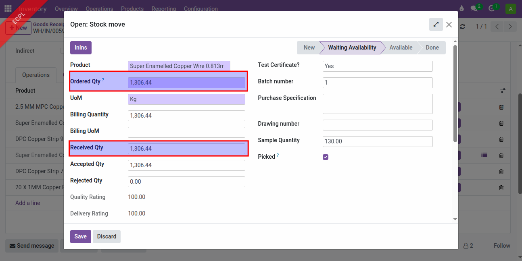This screenshot has height=261, width=522.
Task: Delete the first product line with trash icon
Action: click(501, 107)
